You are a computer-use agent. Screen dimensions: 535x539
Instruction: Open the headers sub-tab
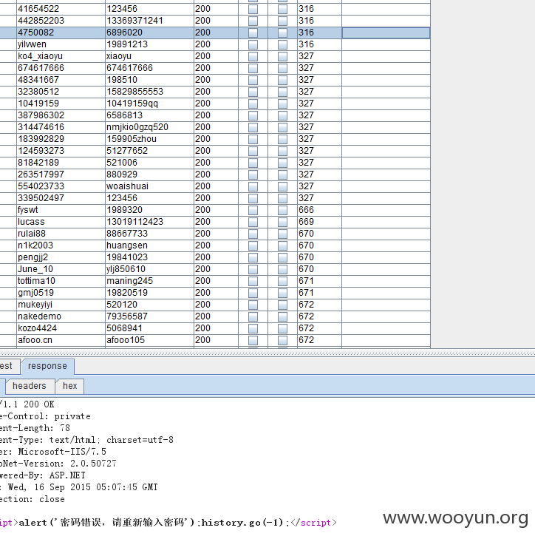(30, 386)
